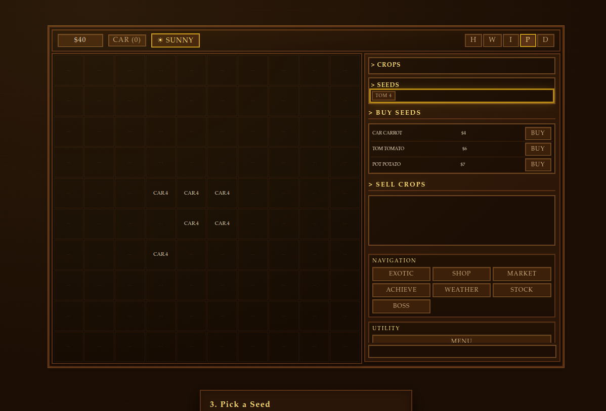
Task: Pick the TOM 4 seed chip
Action: tap(383, 96)
